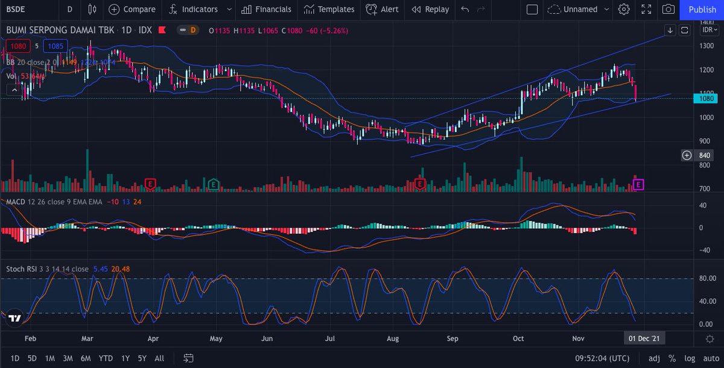Select the Vol indicator legend

point(10,76)
